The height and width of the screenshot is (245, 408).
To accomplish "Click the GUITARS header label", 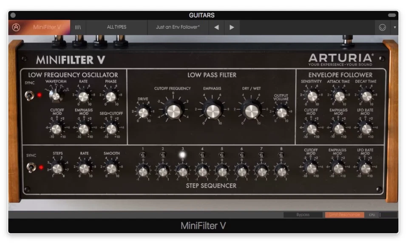I will pyautogui.click(x=202, y=15).
